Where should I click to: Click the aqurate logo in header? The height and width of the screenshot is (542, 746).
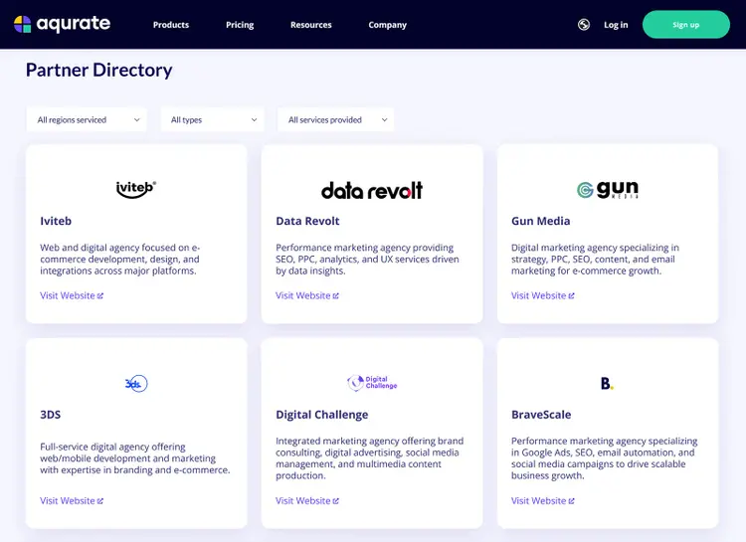pos(63,24)
